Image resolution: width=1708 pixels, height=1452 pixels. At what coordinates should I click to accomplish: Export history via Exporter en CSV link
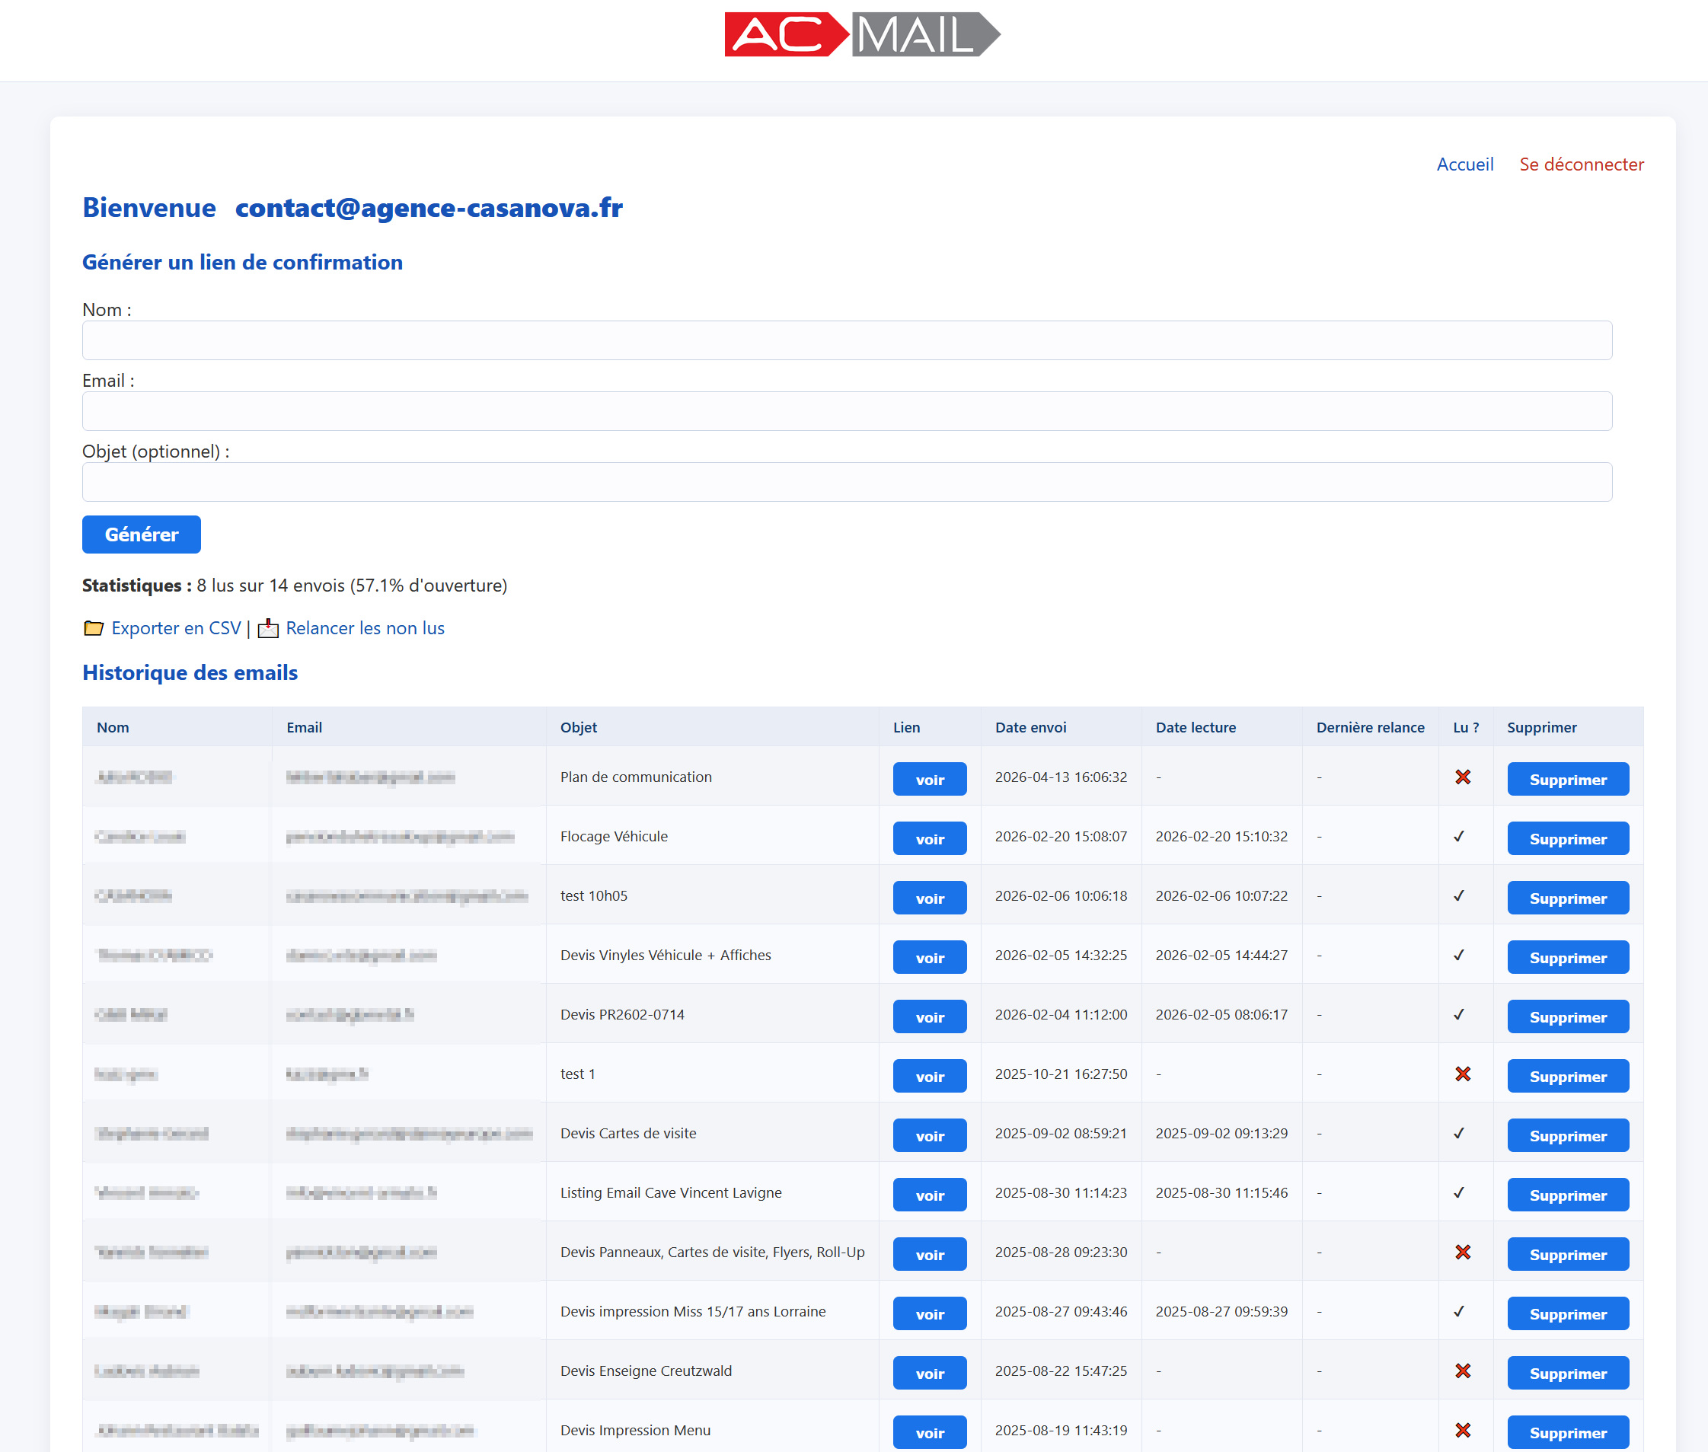(x=176, y=628)
